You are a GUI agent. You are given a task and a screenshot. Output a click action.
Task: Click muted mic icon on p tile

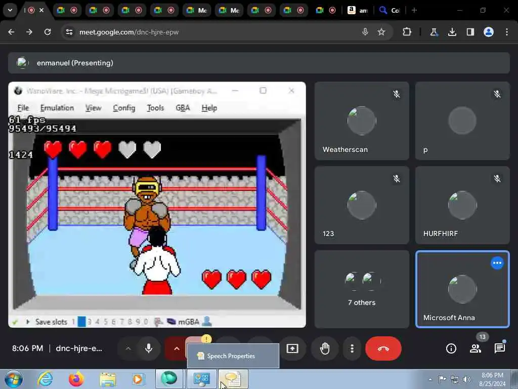click(x=497, y=94)
